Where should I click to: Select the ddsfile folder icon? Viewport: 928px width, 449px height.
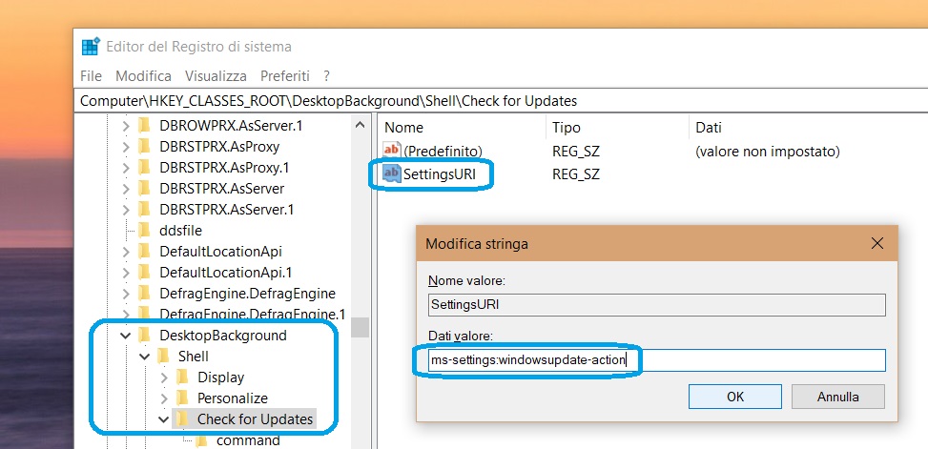click(x=144, y=231)
